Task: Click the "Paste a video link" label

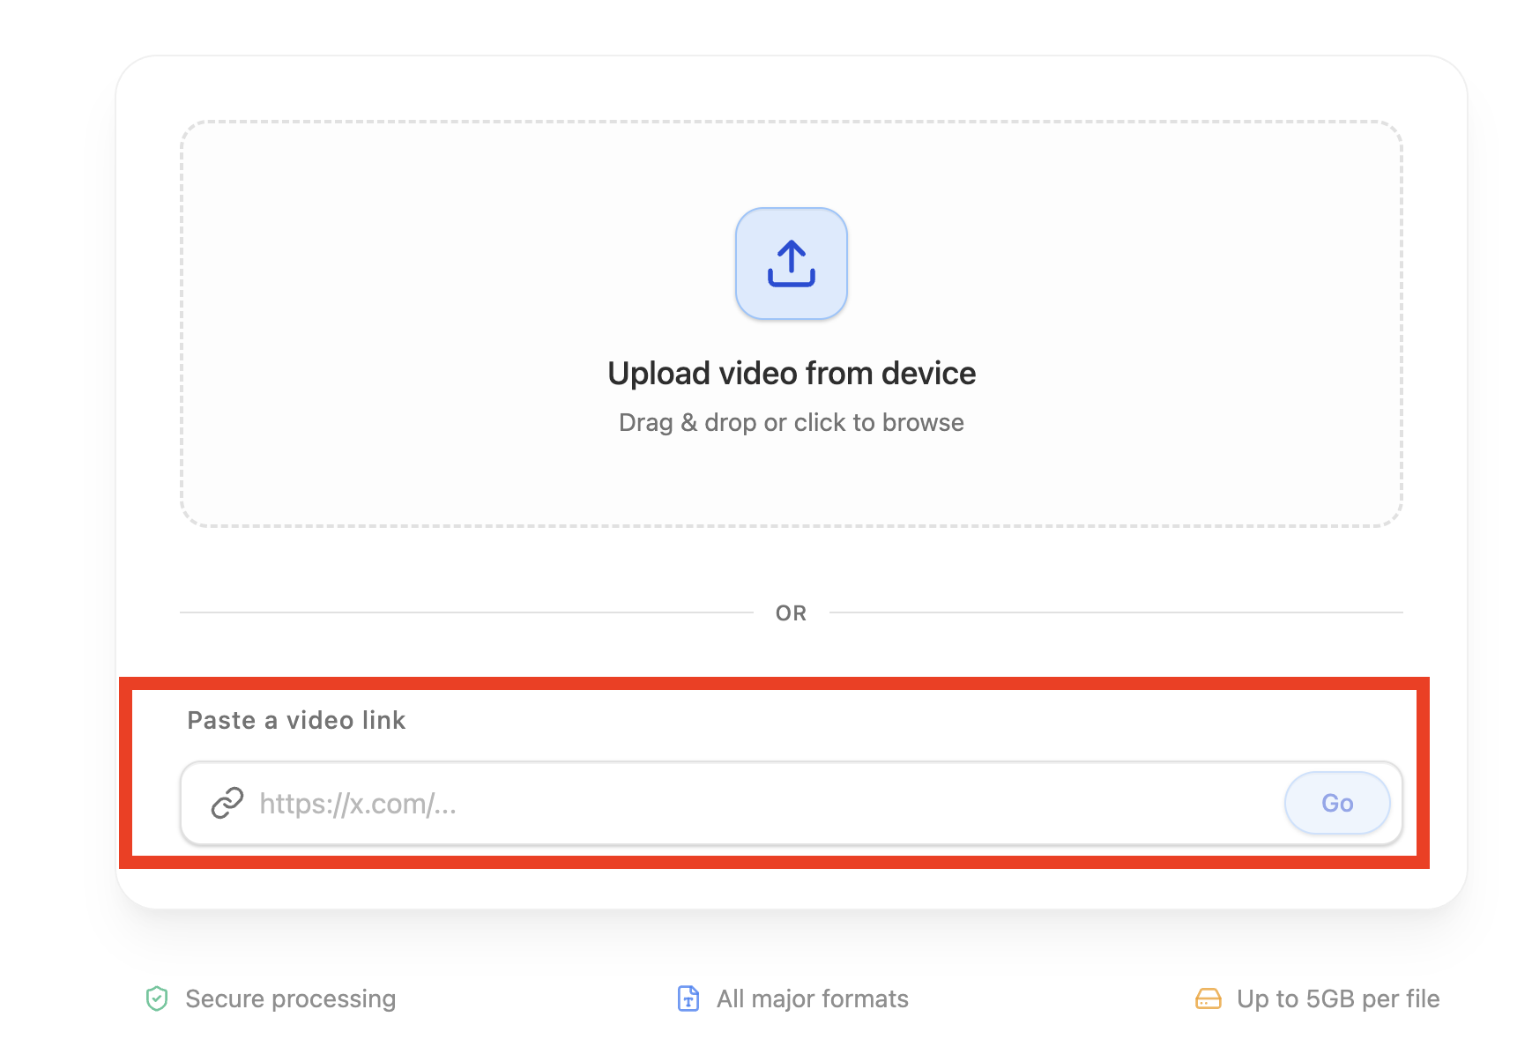Action: tap(296, 720)
